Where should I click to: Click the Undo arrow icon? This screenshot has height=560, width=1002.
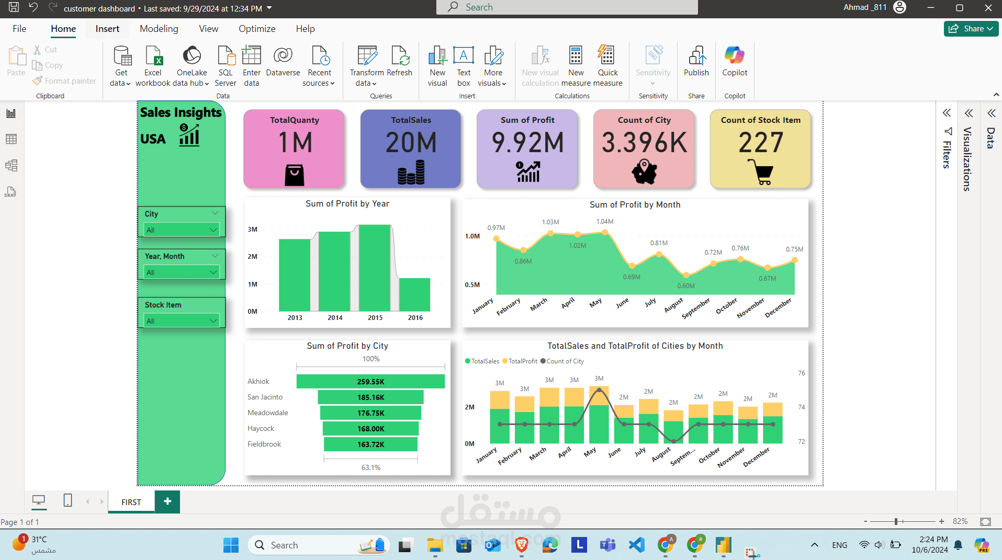pos(33,7)
